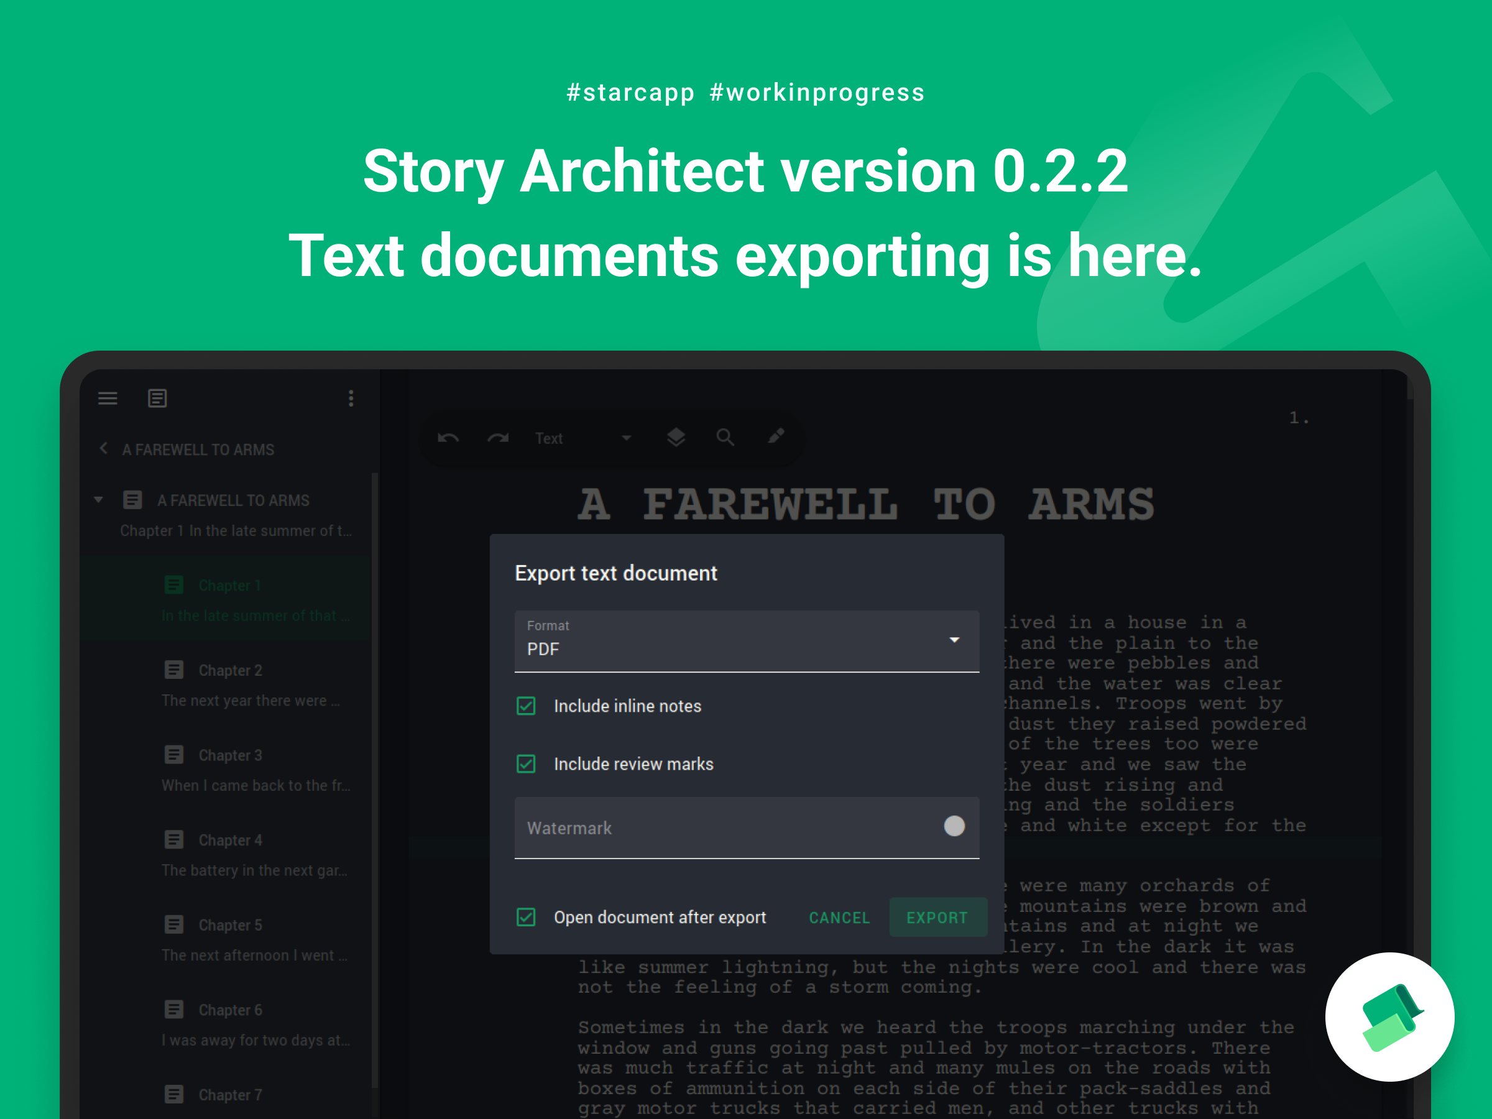1492x1119 pixels.
Task: Click the CANCEL button
Action: 839,918
